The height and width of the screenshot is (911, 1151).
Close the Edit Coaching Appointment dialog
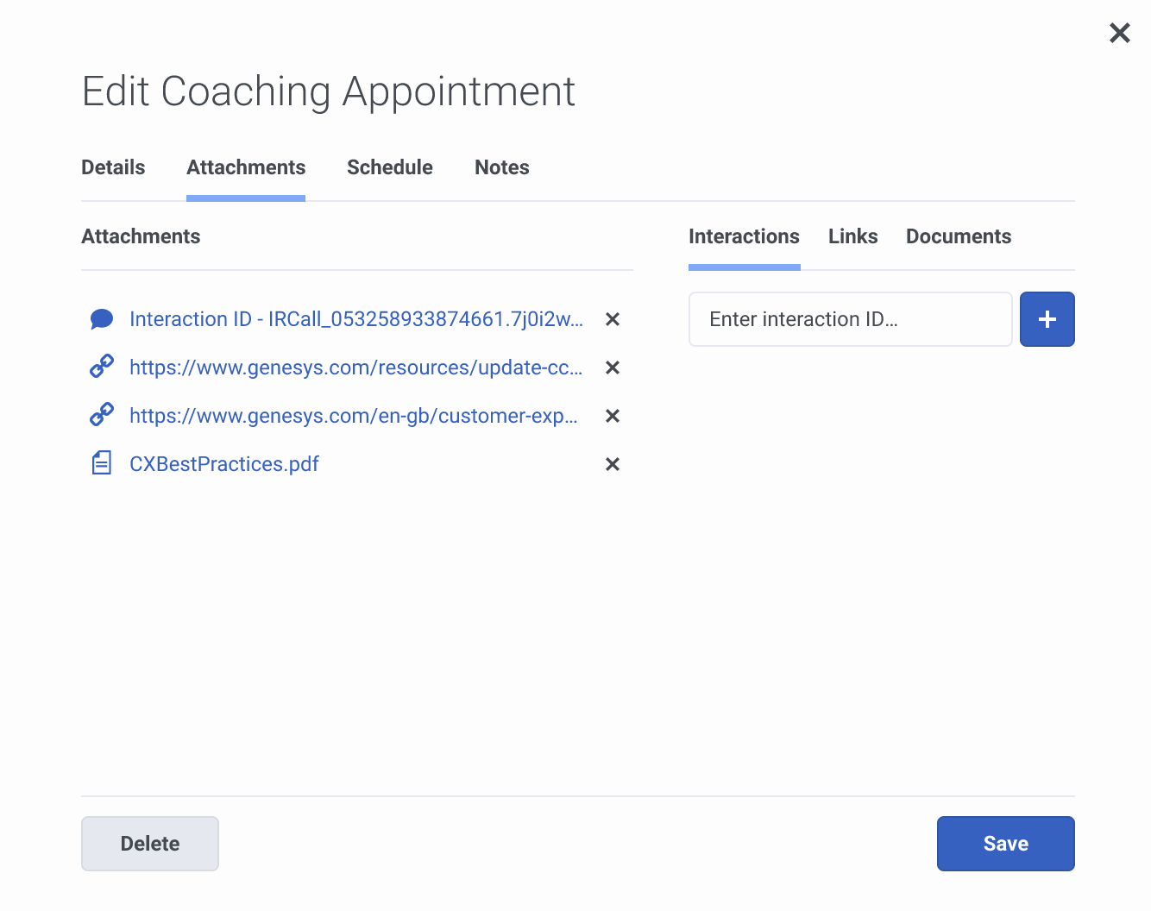1119,33
